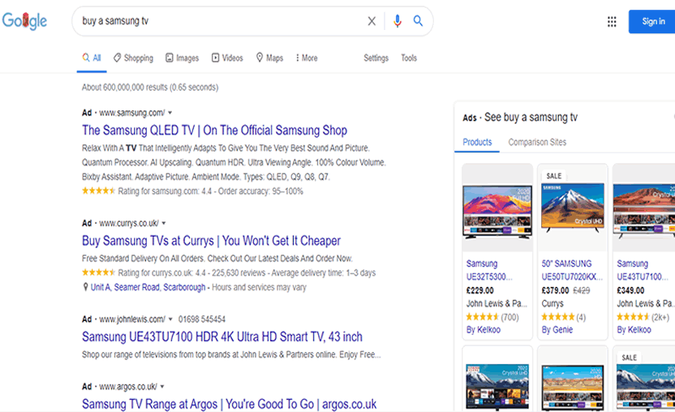Click the currys.co.uk star rating
Viewport: 675px width, 412px height.
(x=98, y=273)
